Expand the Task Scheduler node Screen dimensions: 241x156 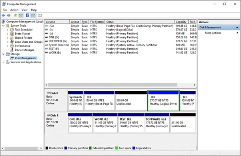point(8,30)
